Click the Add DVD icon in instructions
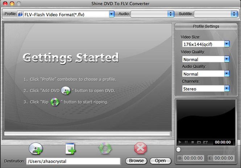The width and height of the screenshot is (241, 168). pos(66,91)
